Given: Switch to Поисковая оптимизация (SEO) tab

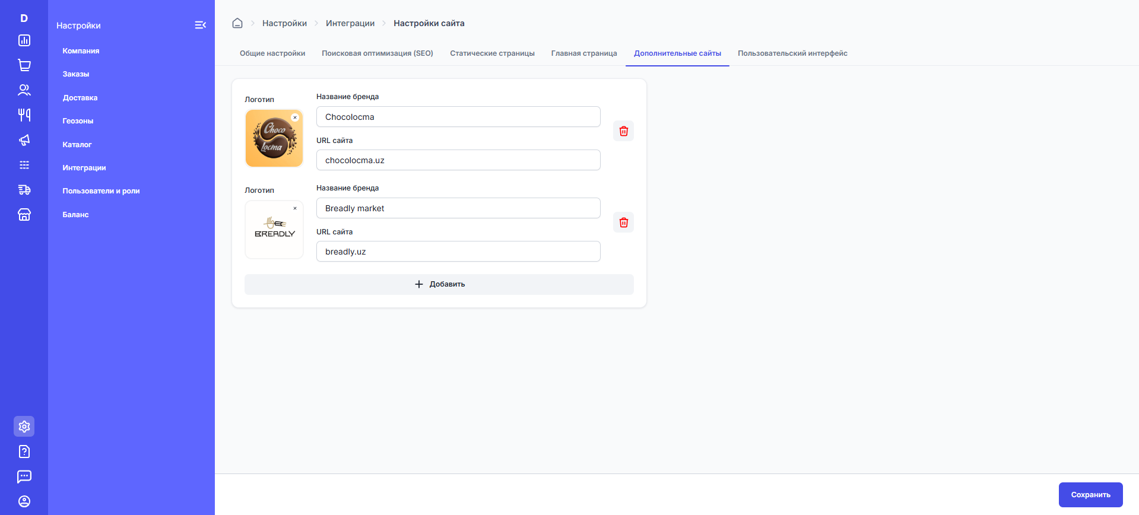Looking at the screenshot, I should (377, 53).
